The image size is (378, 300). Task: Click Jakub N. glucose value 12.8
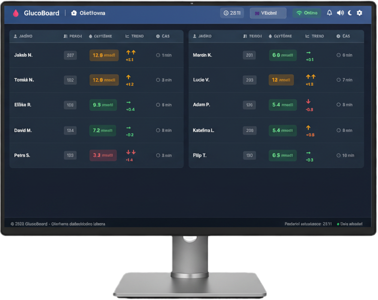click(x=104, y=55)
